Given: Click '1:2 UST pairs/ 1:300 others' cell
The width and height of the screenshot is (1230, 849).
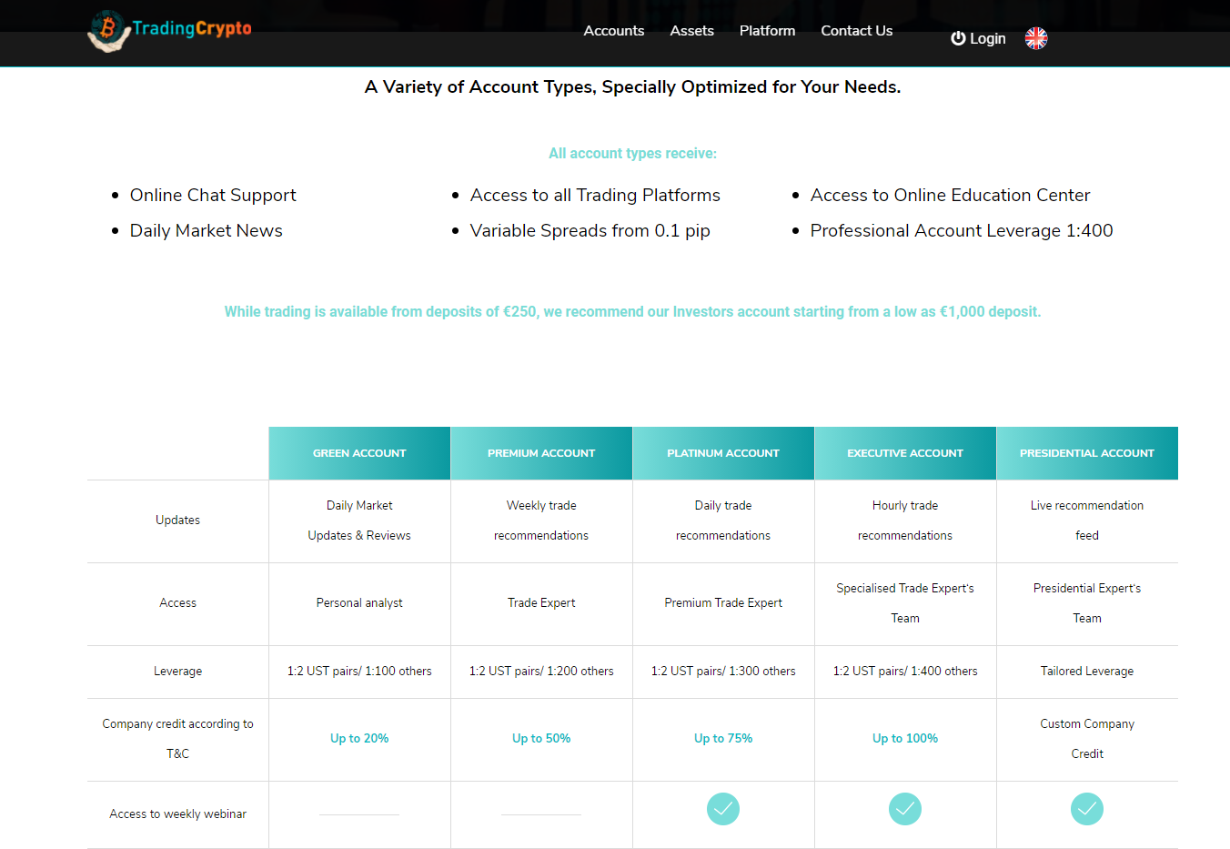Looking at the screenshot, I should pyautogui.click(x=723, y=672).
